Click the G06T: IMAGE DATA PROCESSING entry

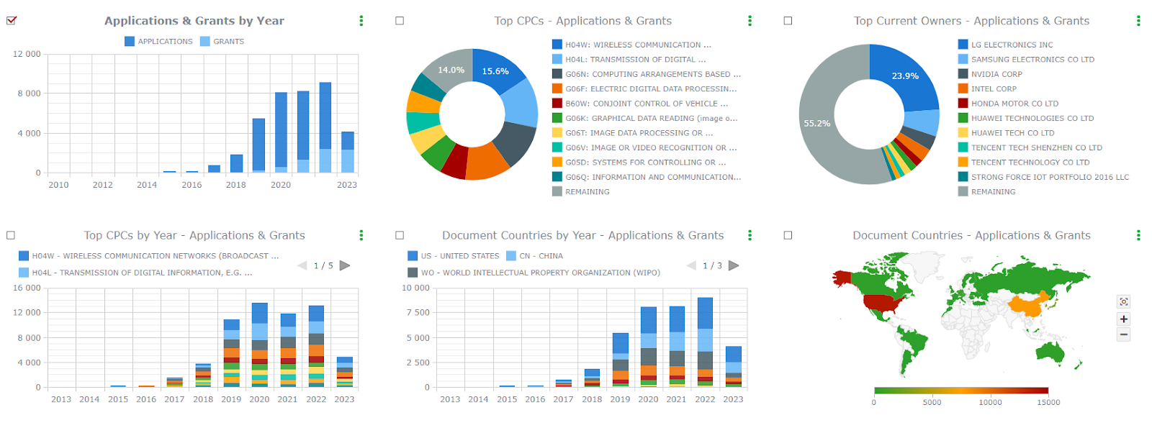pos(633,133)
